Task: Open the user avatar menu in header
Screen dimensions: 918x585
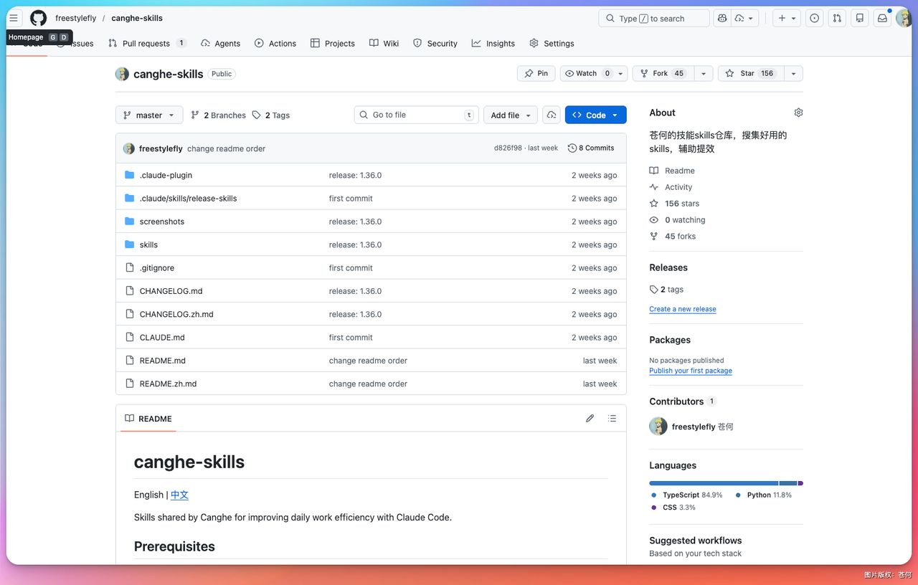Action: (x=904, y=18)
